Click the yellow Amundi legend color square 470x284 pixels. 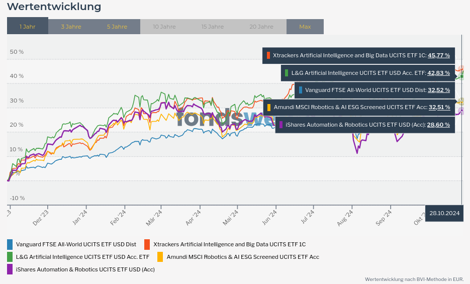tap(160, 257)
